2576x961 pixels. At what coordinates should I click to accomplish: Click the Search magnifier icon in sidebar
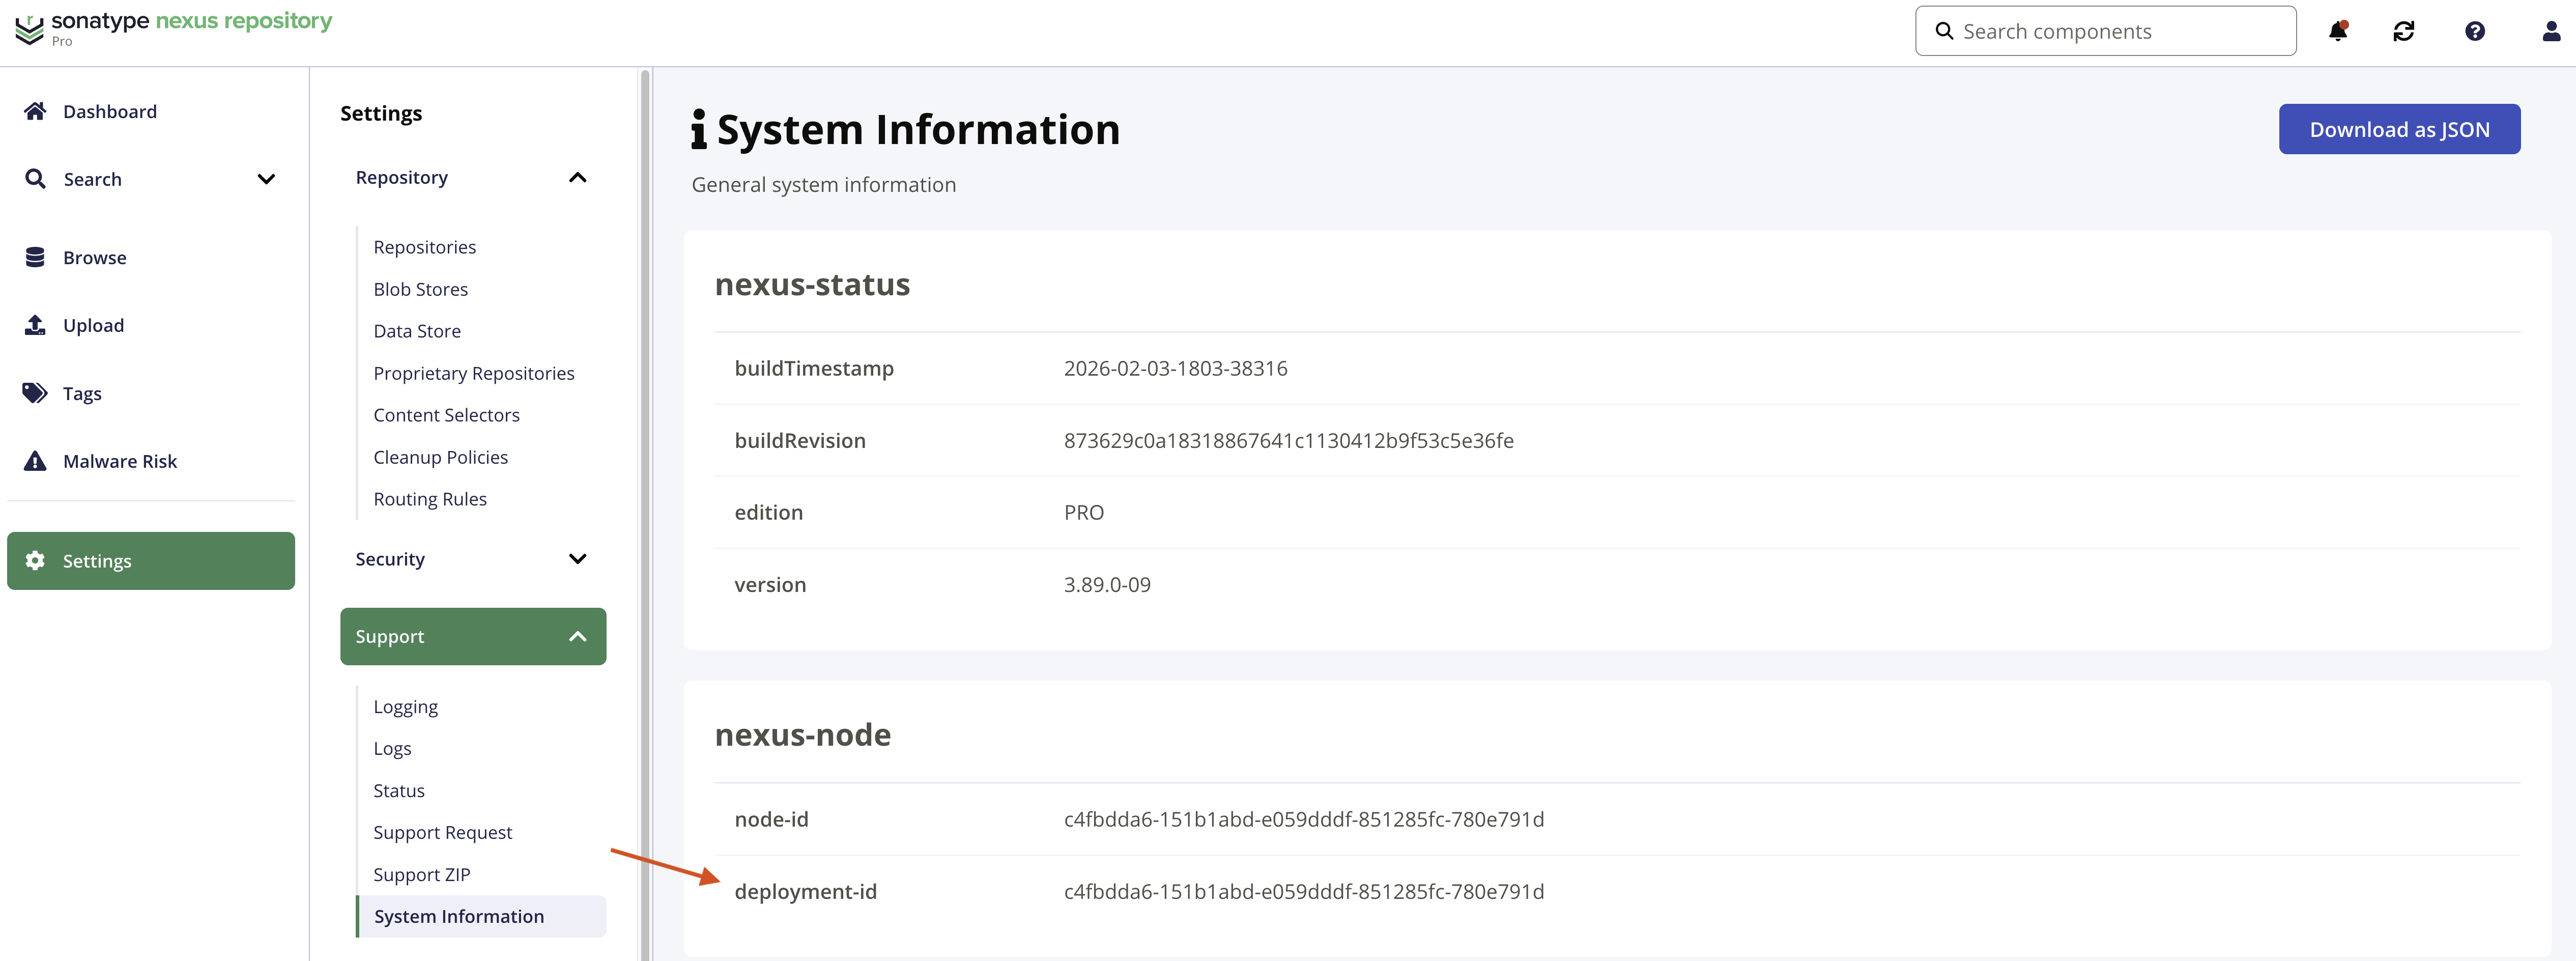click(x=35, y=179)
